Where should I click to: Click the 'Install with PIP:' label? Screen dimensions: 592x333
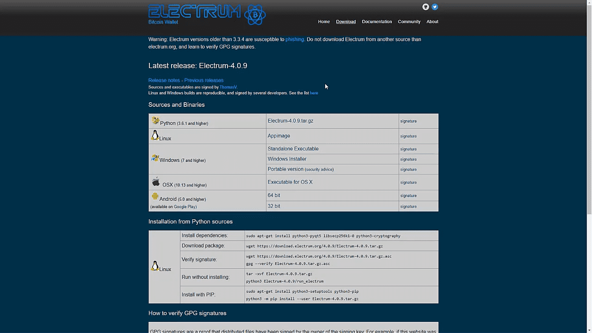[198, 295]
